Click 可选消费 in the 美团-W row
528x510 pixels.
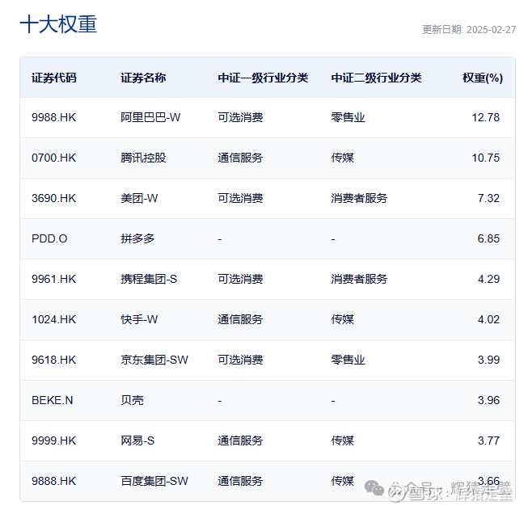(240, 198)
